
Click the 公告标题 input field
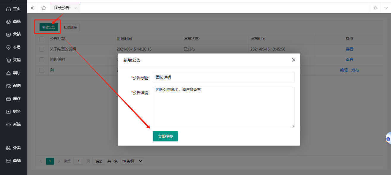(224, 77)
